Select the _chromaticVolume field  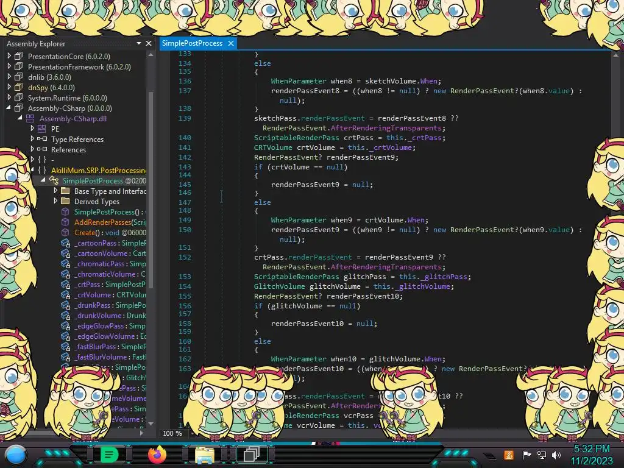pos(110,274)
